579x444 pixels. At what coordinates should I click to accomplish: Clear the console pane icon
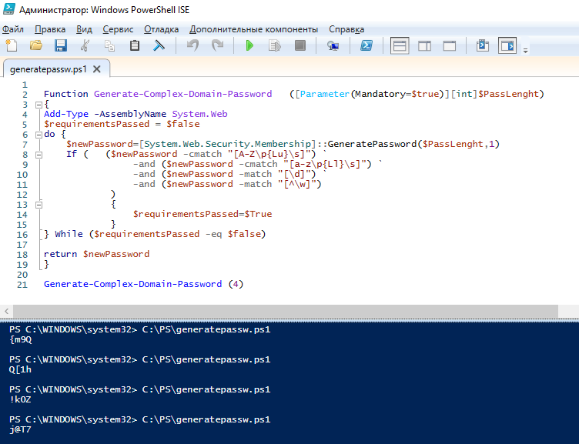coord(159,45)
